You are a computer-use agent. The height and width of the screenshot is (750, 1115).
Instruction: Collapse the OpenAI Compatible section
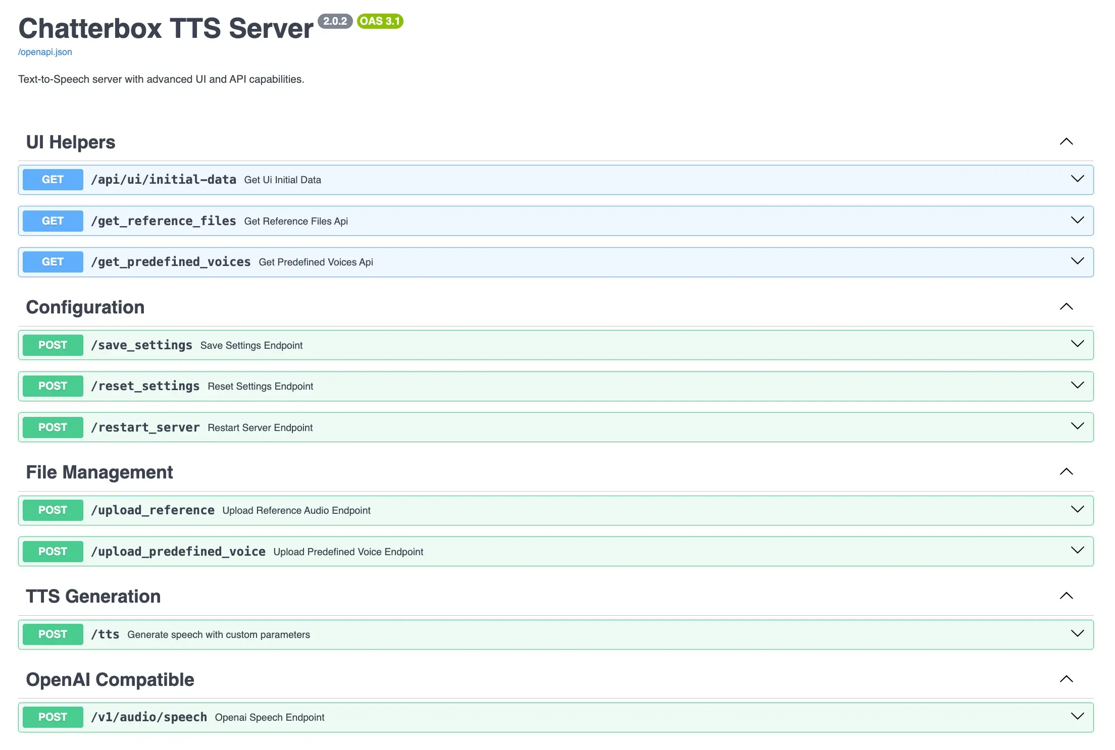(1066, 679)
